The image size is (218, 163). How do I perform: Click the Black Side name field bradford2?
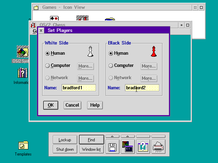[142, 88]
